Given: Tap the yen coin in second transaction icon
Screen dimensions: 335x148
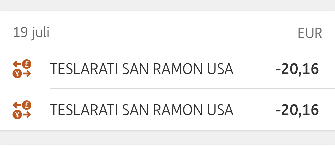Looking at the screenshot, I should pyautogui.click(x=17, y=115).
